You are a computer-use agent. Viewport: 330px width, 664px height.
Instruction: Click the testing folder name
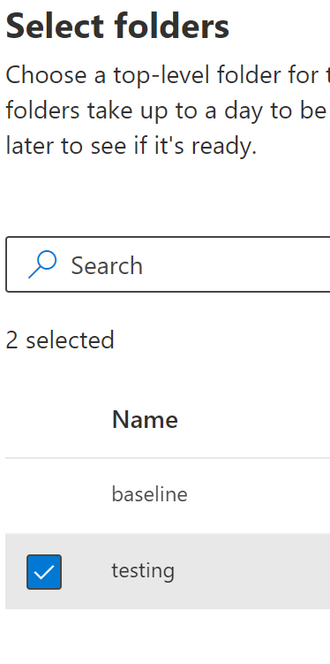(x=143, y=571)
